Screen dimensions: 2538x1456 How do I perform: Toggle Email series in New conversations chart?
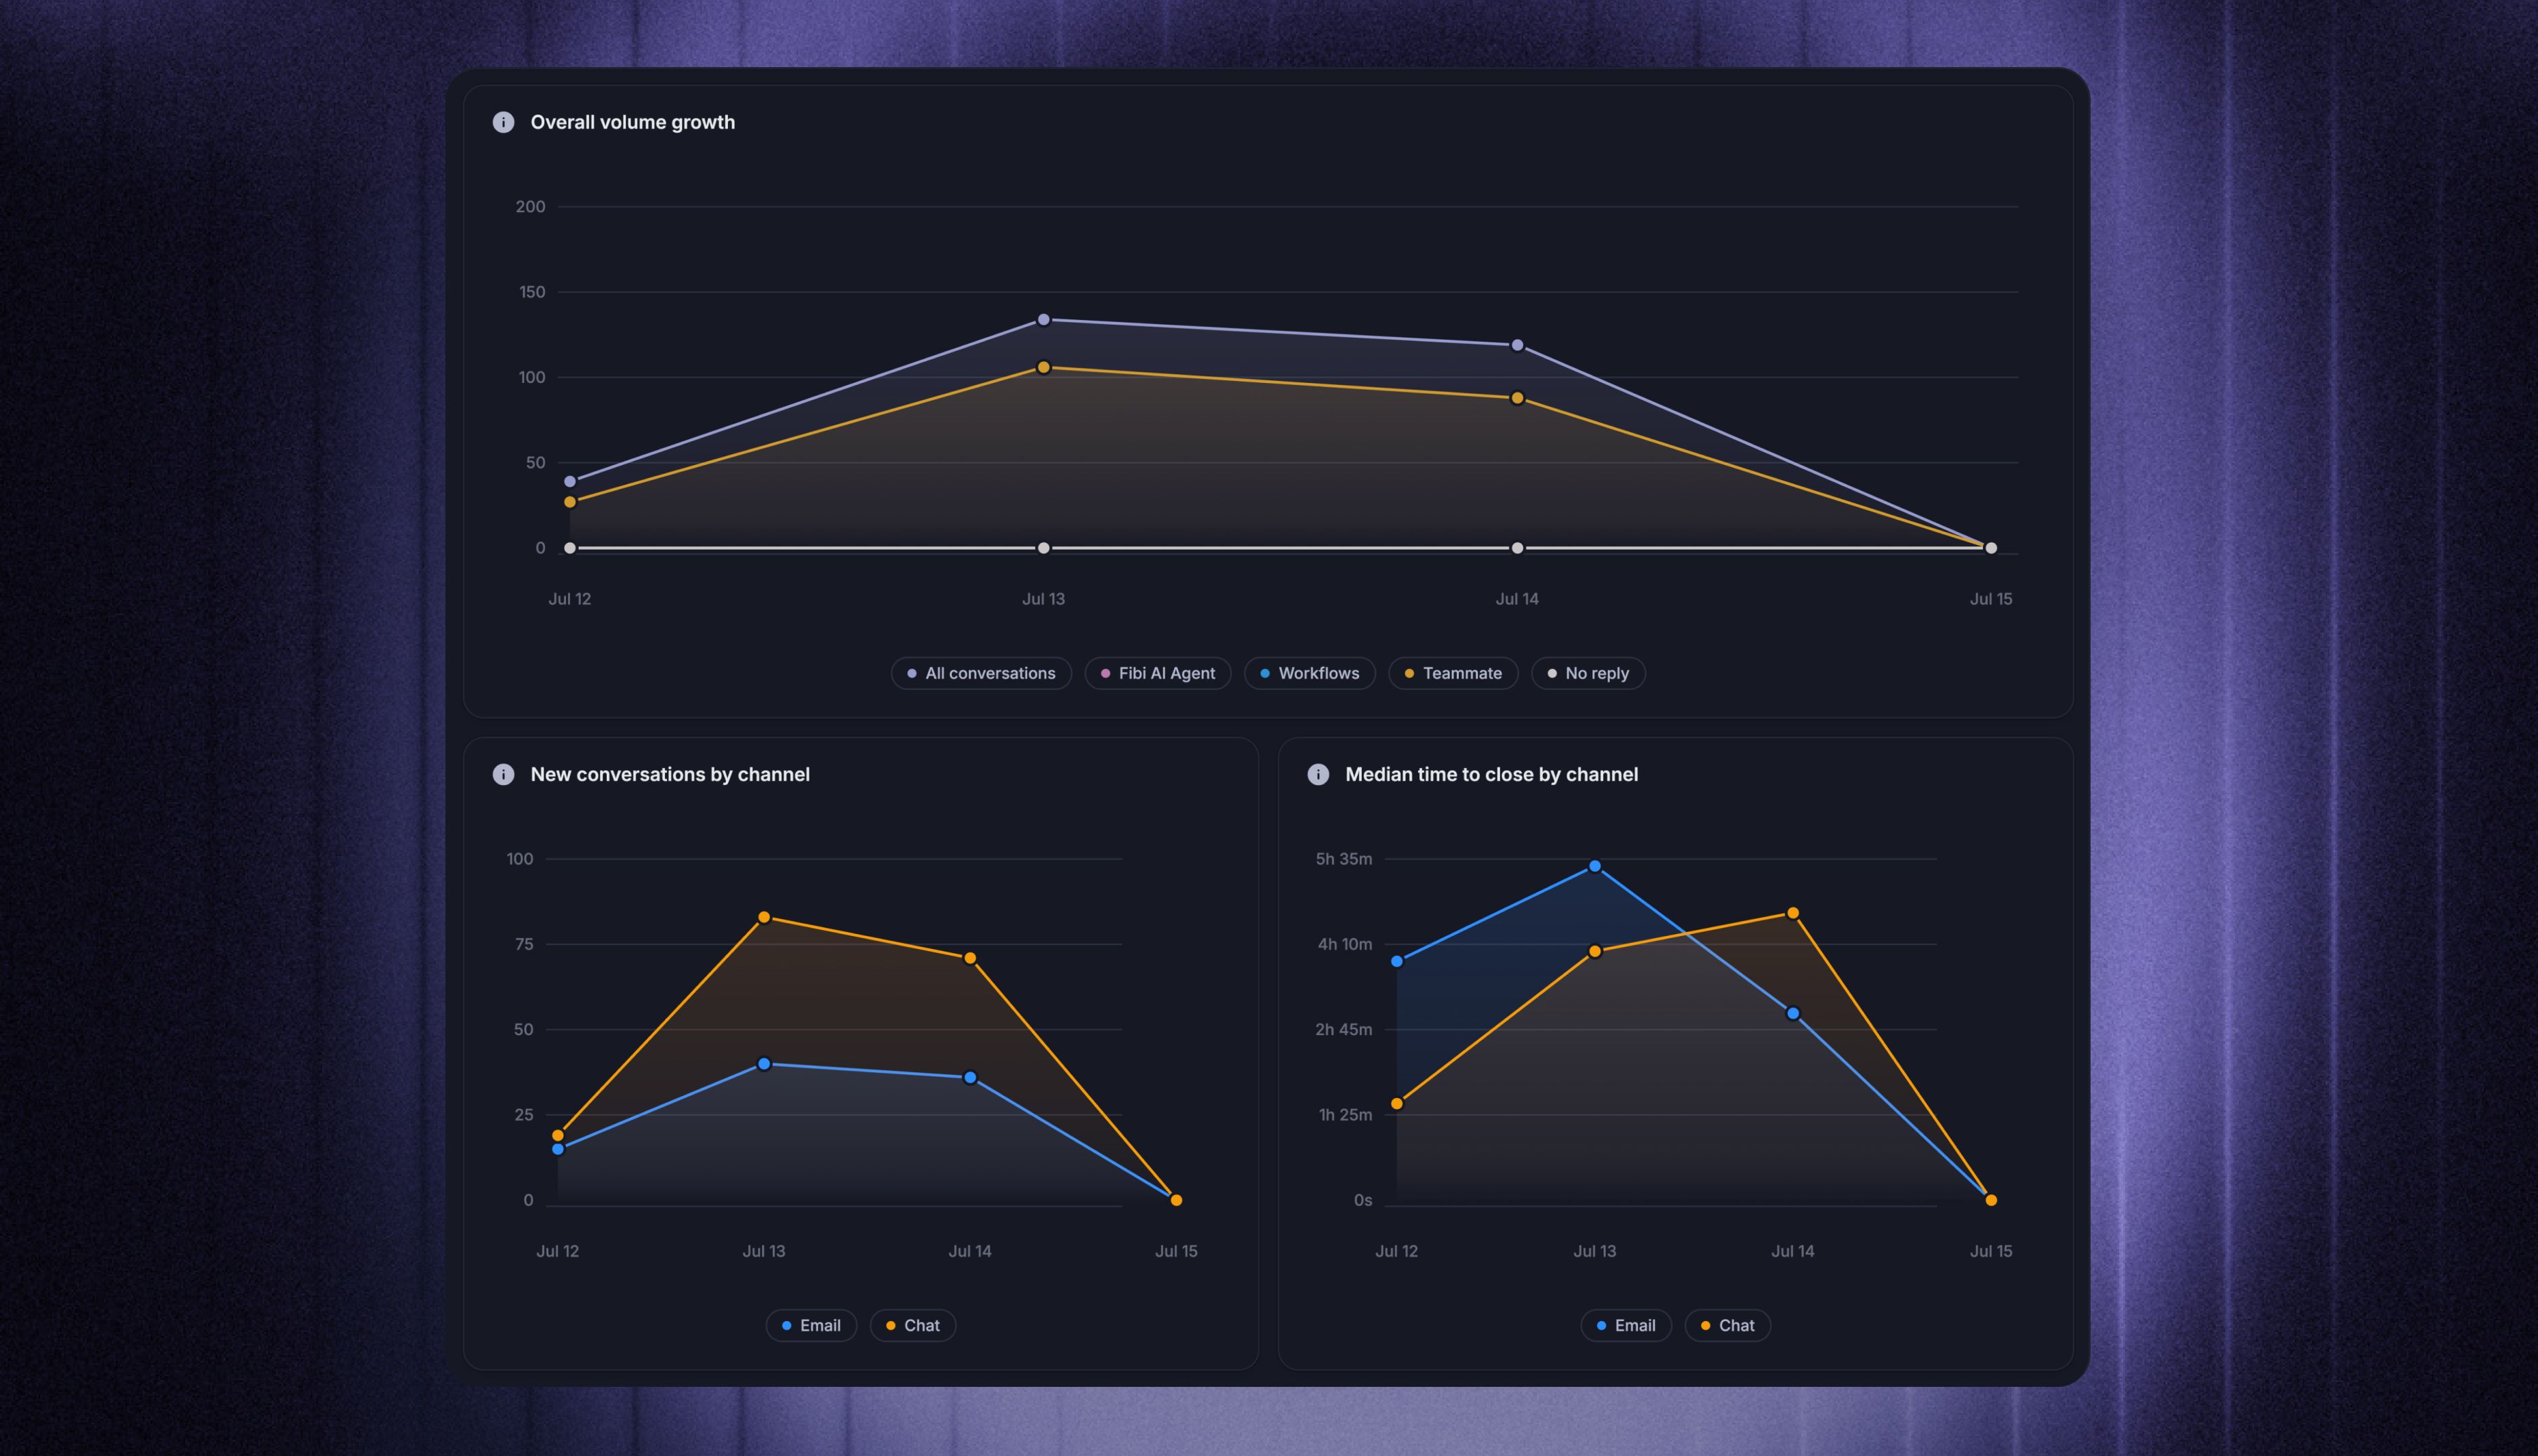pyautogui.click(x=811, y=1325)
